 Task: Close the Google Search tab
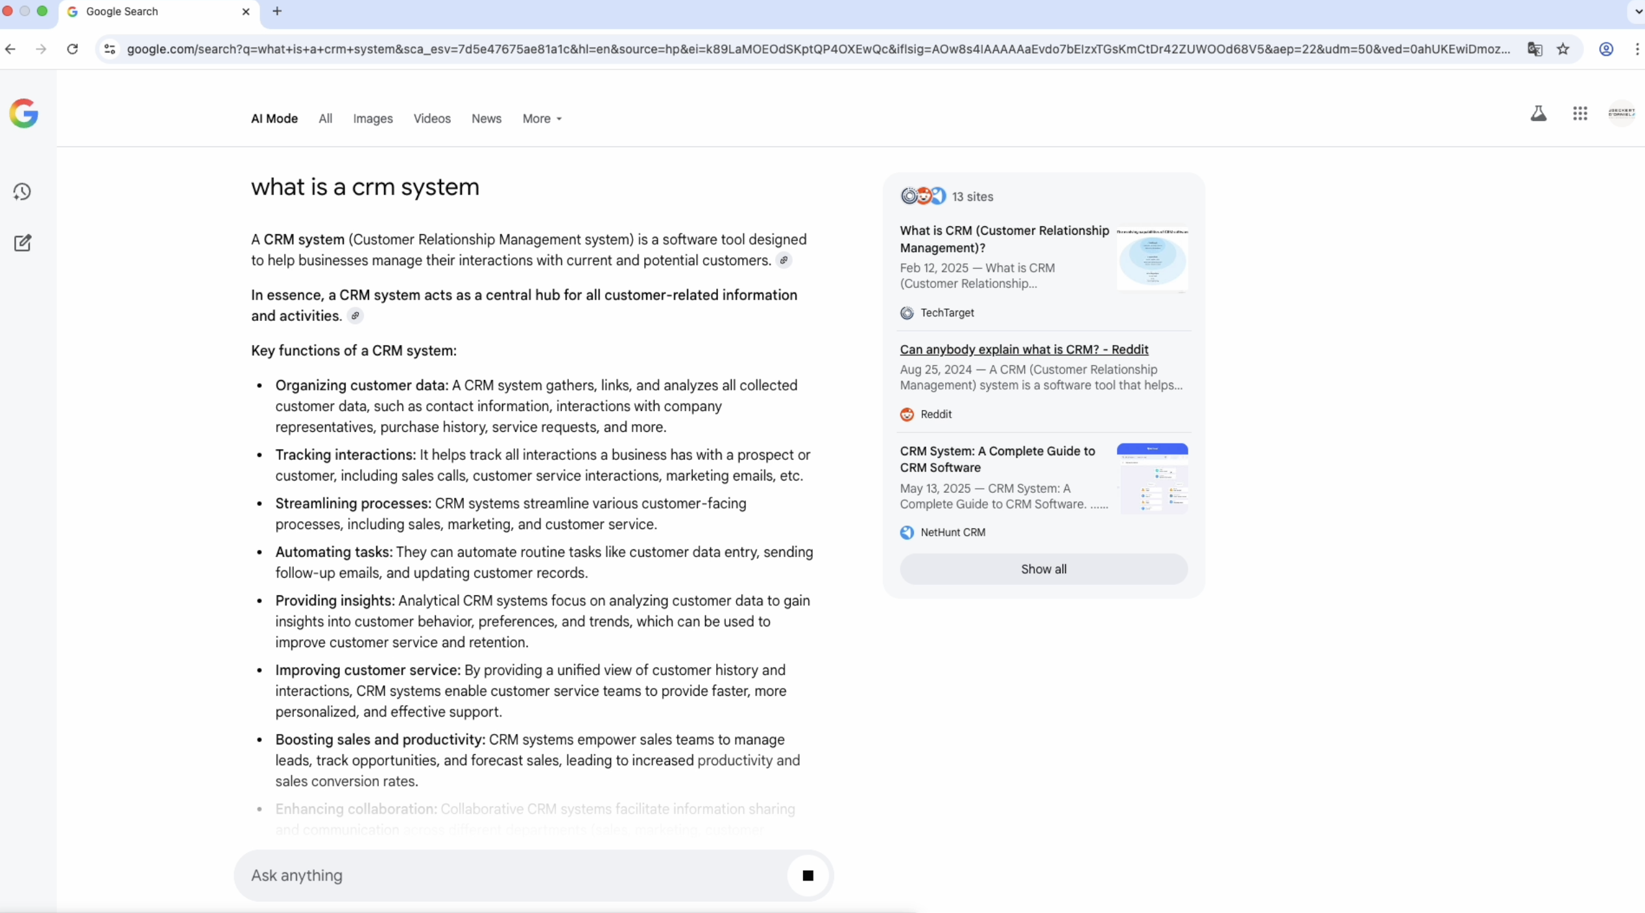[246, 12]
